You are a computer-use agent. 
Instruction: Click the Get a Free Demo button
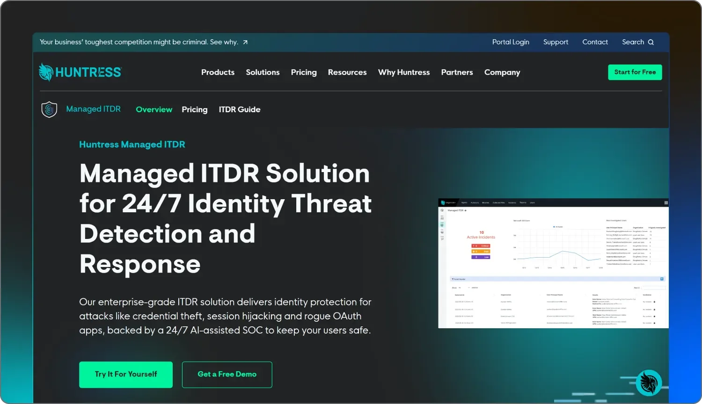click(227, 375)
